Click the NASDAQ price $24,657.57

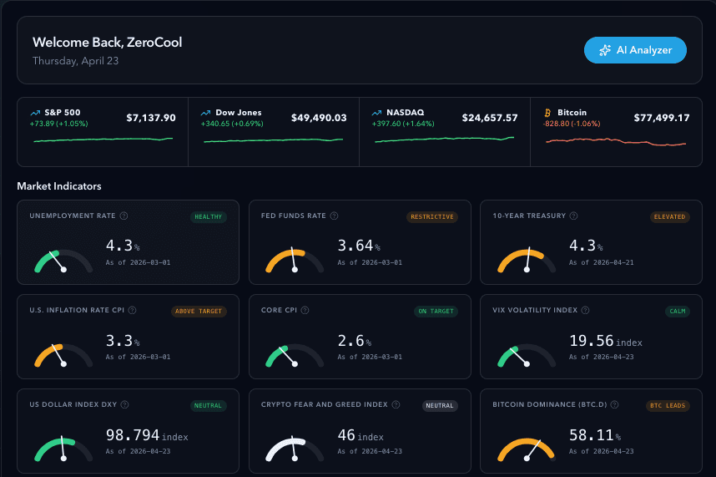(x=490, y=118)
